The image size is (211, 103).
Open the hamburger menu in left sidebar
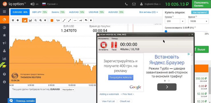click(x=5, y=11)
